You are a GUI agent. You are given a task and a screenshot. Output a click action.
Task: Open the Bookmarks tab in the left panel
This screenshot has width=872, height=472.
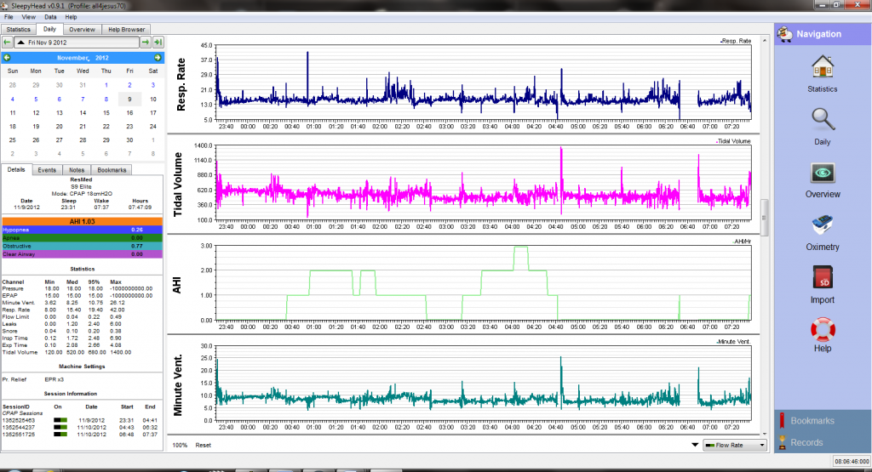(112, 170)
